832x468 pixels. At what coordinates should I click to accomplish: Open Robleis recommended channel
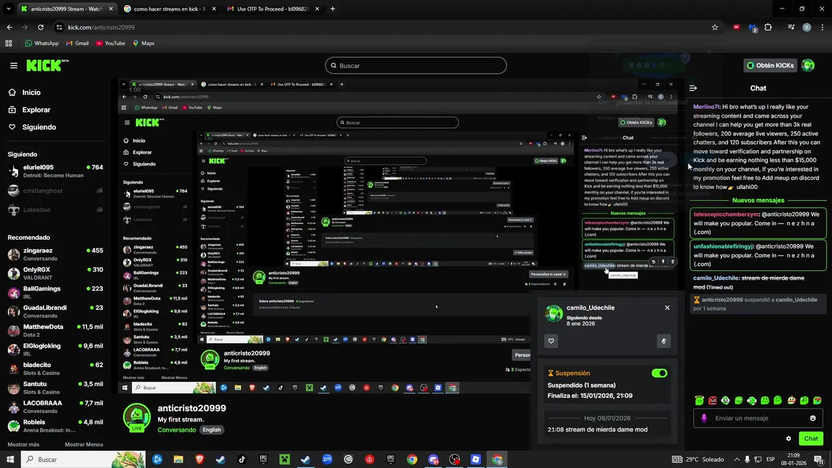(x=55, y=426)
